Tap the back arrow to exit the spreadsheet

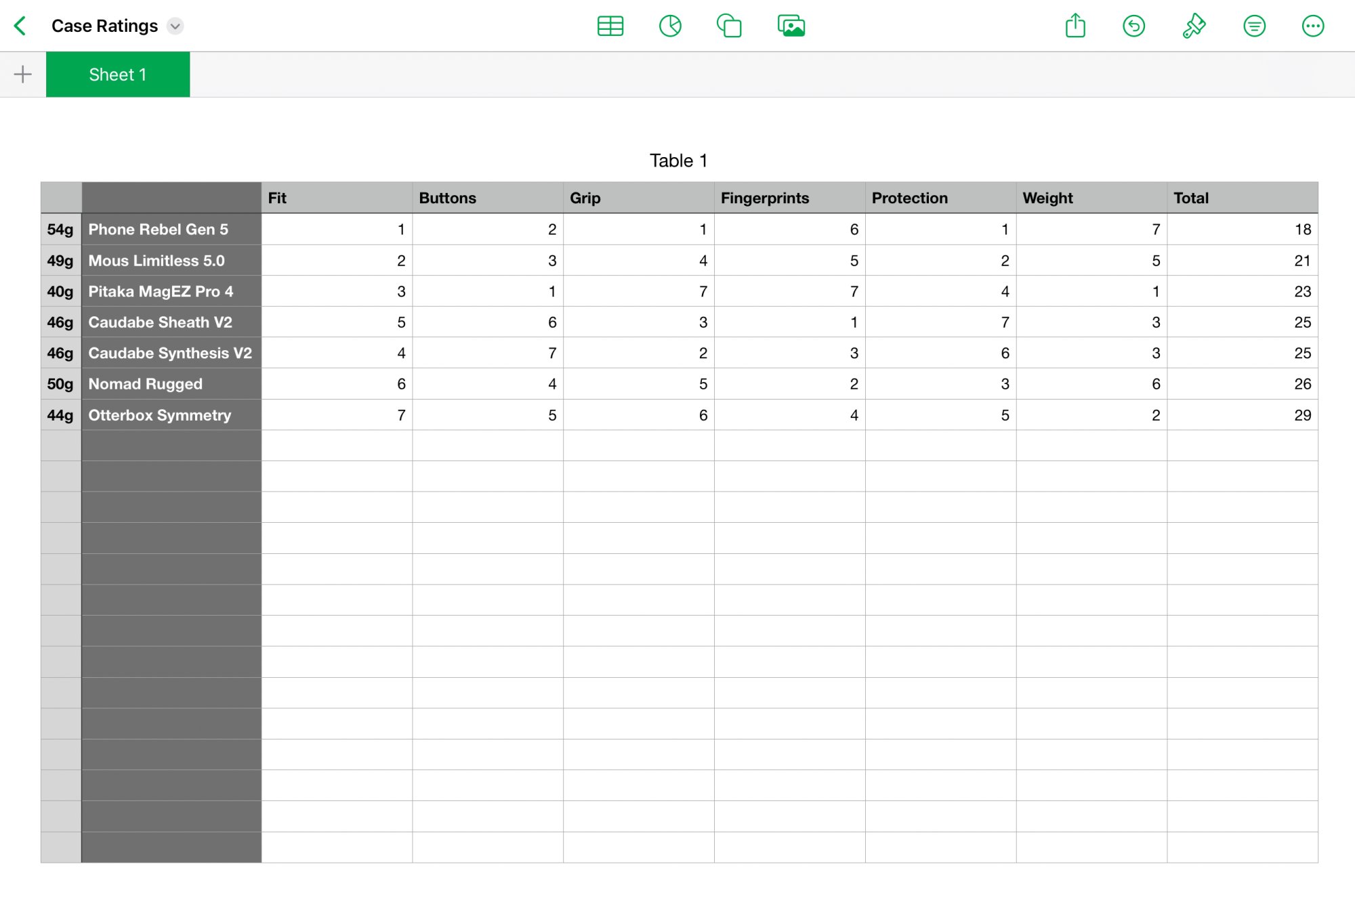[x=20, y=26]
